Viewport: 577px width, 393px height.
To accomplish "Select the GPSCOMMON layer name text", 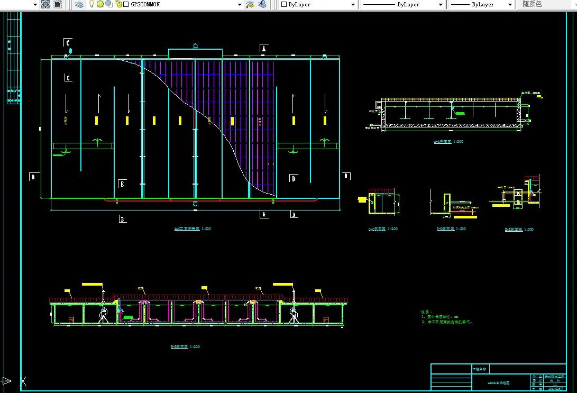I will [145, 4].
